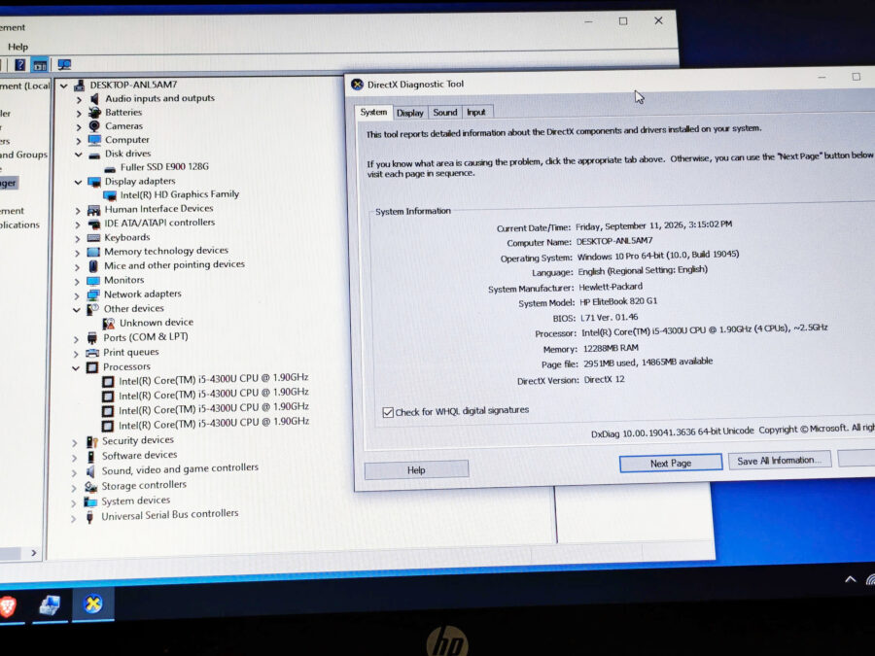Image resolution: width=875 pixels, height=656 pixels.
Task: Switch to the DirectX taskbar icon
Action: click(x=93, y=604)
